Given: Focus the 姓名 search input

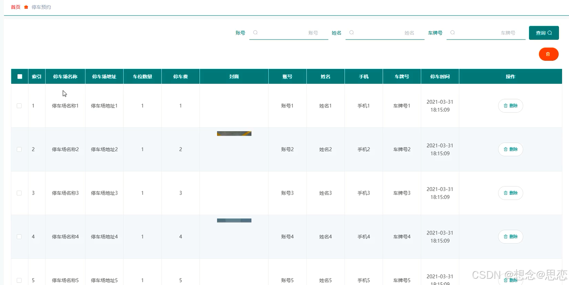Looking at the screenshot, I should (x=385, y=33).
